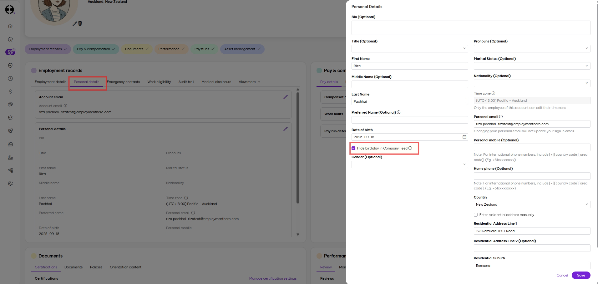The width and height of the screenshot is (598, 284).
Task: Enable Enter residential address manually checkbox
Action: [476, 215]
